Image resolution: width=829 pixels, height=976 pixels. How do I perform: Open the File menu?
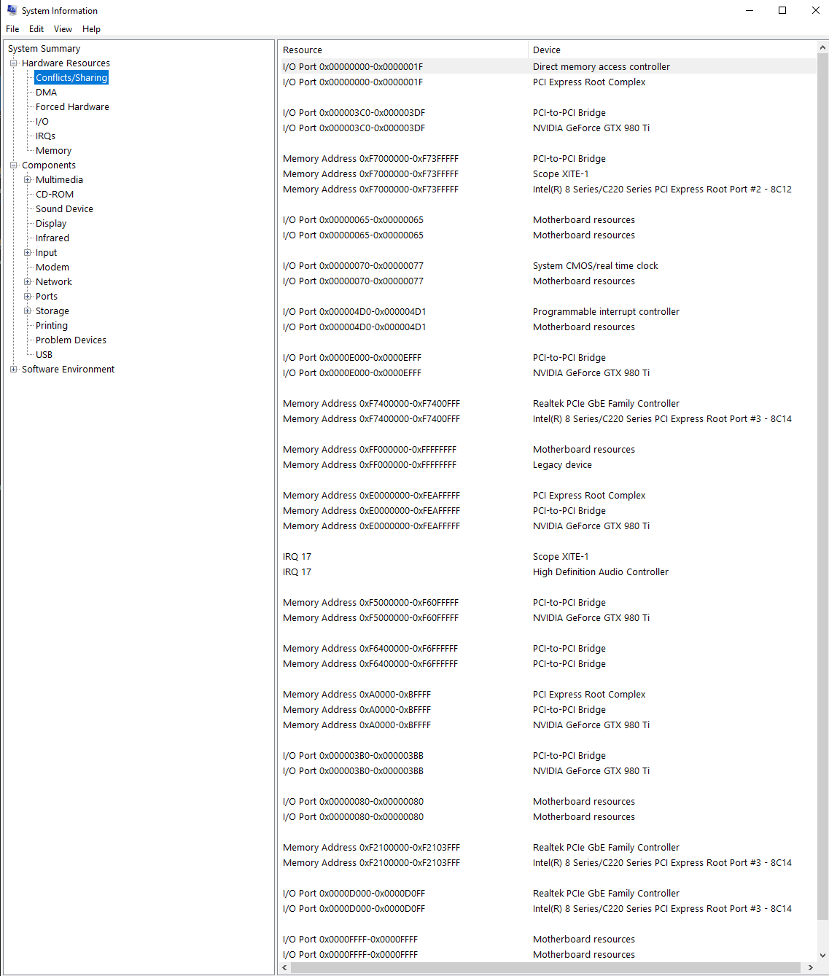[12, 29]
